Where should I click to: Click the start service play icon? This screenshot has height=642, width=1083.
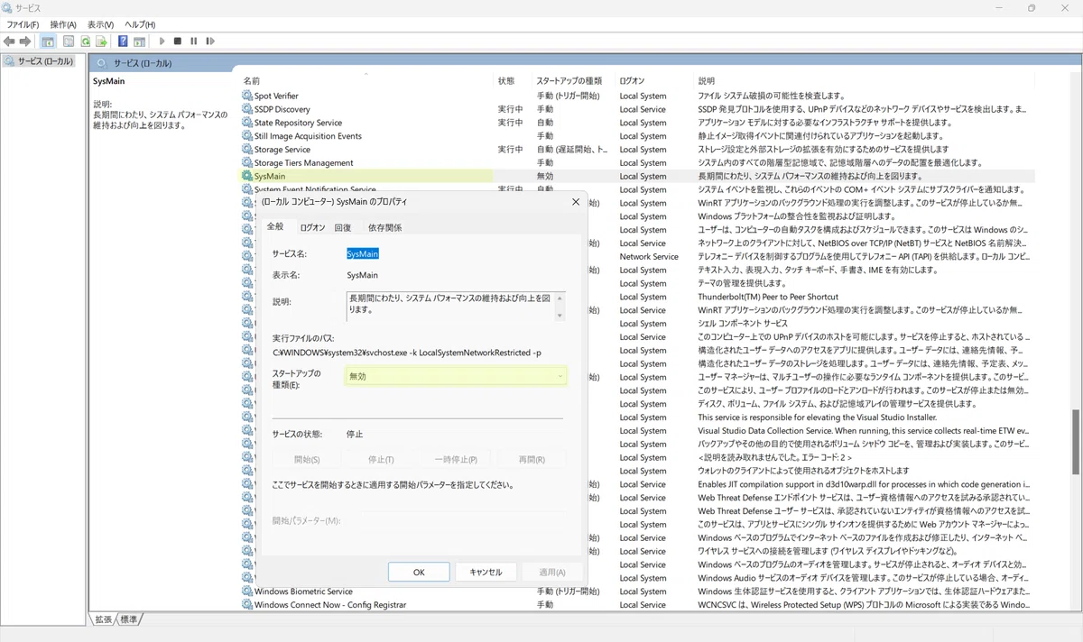tap(162, 41)
